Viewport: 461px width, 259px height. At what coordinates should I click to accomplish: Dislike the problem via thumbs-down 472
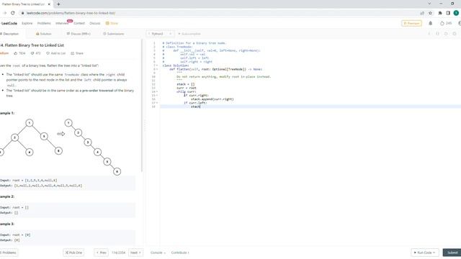[35, 53]
